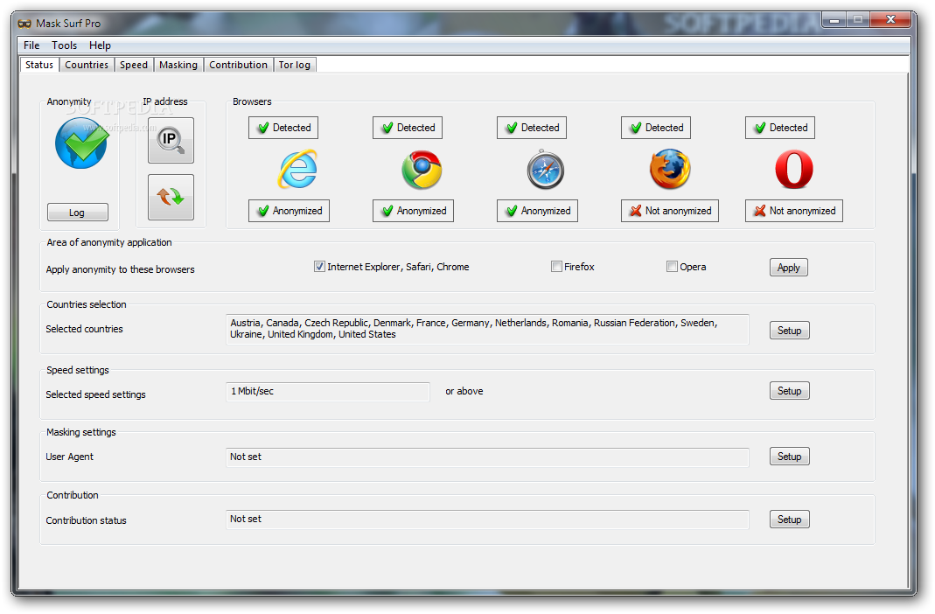Click the Internet Explorer browser icon
This screenshot has width=935, height=614.
click(x=297, y=170)
